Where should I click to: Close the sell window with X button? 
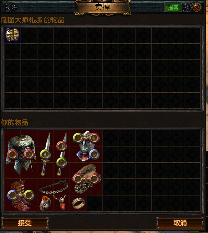tap(197, 7)
